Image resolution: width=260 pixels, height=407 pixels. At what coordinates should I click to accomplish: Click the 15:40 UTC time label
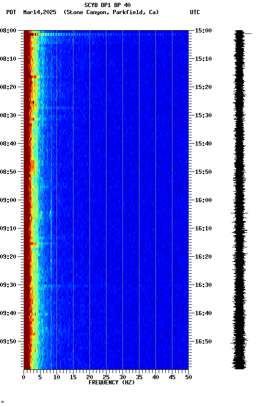click(203, 144)
